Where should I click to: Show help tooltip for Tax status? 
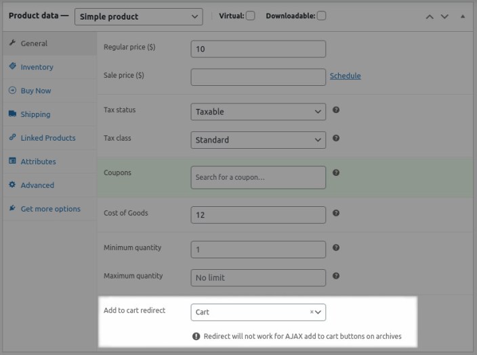(336, 110)
